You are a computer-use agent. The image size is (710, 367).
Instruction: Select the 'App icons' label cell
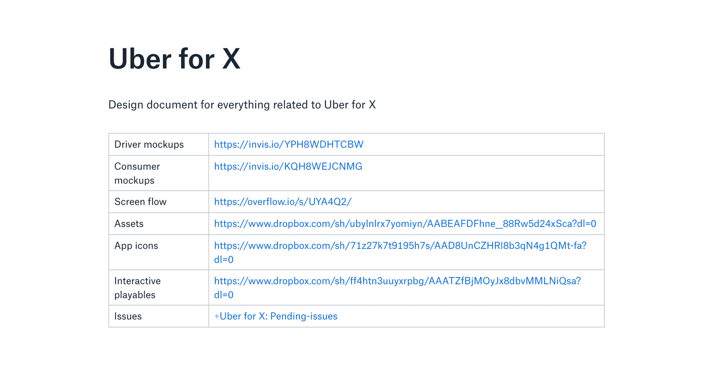pyautogui.click(x=136, y=246)
